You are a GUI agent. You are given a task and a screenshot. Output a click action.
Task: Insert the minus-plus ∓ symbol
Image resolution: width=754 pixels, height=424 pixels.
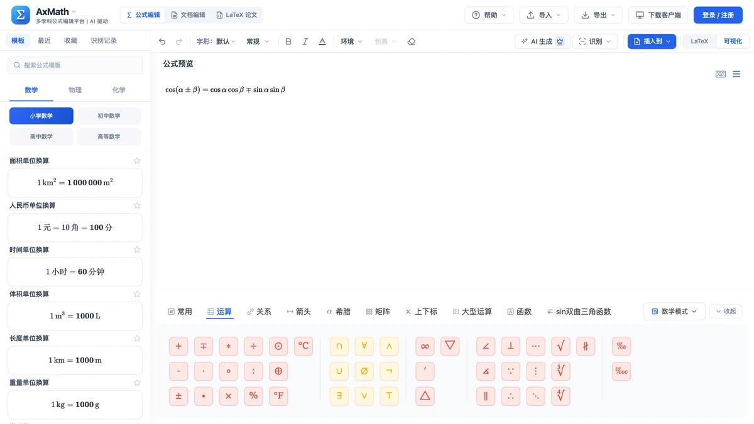pos(204,346)
